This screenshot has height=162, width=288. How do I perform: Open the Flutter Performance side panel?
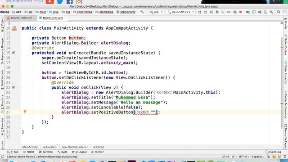tap(286, 104)
